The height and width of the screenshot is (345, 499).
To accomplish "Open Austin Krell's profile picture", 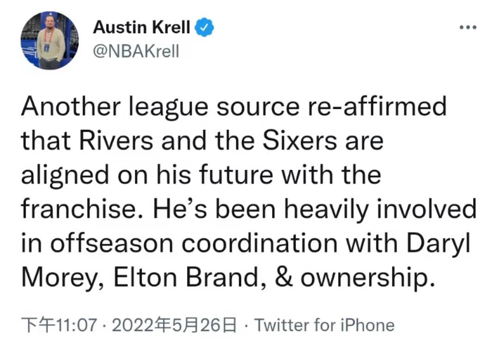I will click(49, 40).
